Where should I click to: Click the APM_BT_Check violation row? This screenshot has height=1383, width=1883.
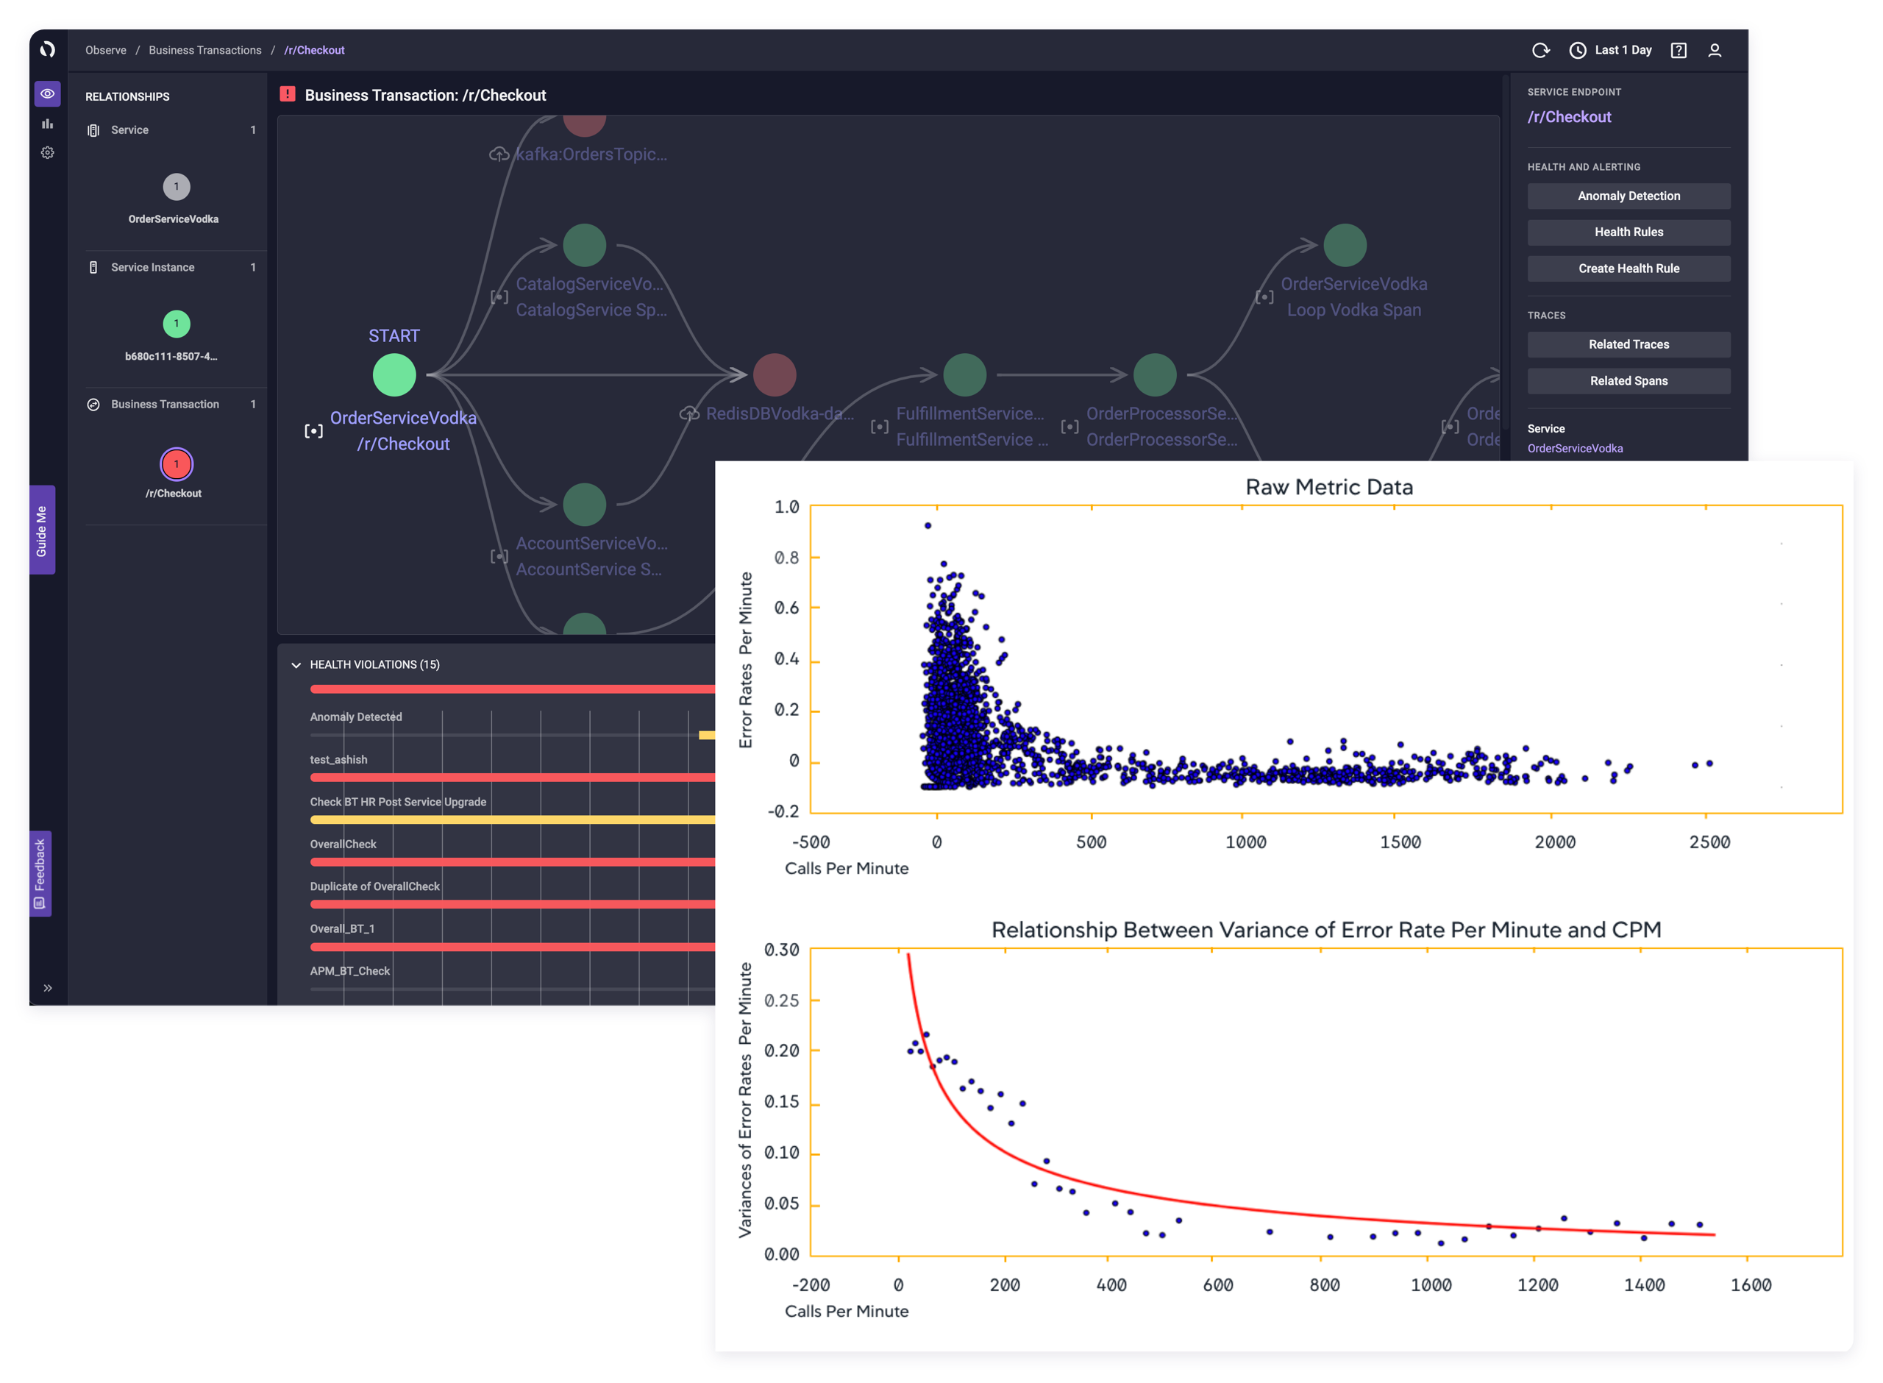pos(512,978)
